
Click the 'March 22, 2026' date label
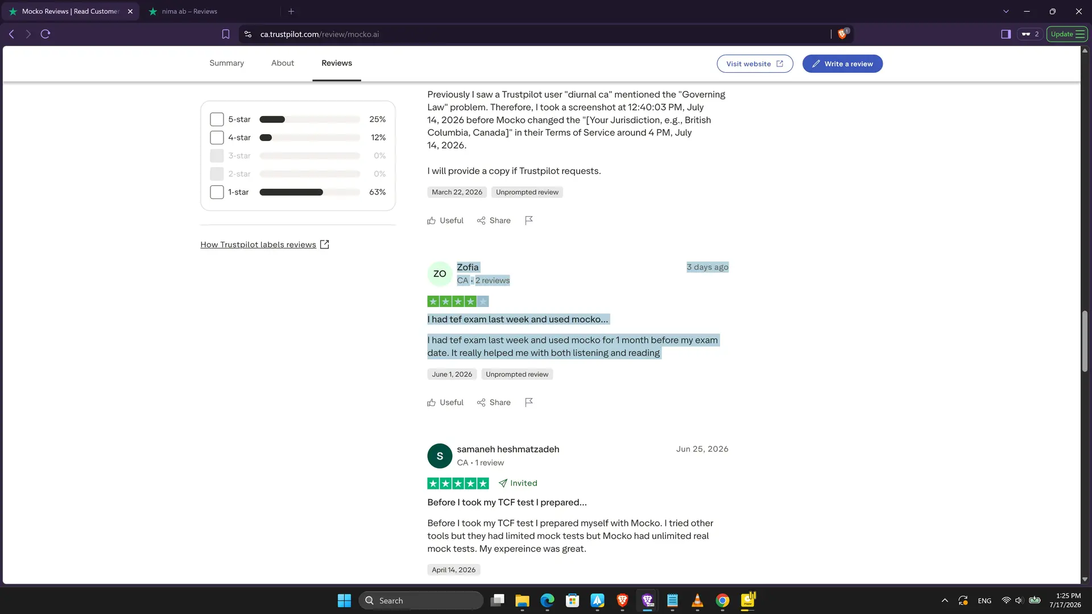pyautogui.click(x=457, y=192)
